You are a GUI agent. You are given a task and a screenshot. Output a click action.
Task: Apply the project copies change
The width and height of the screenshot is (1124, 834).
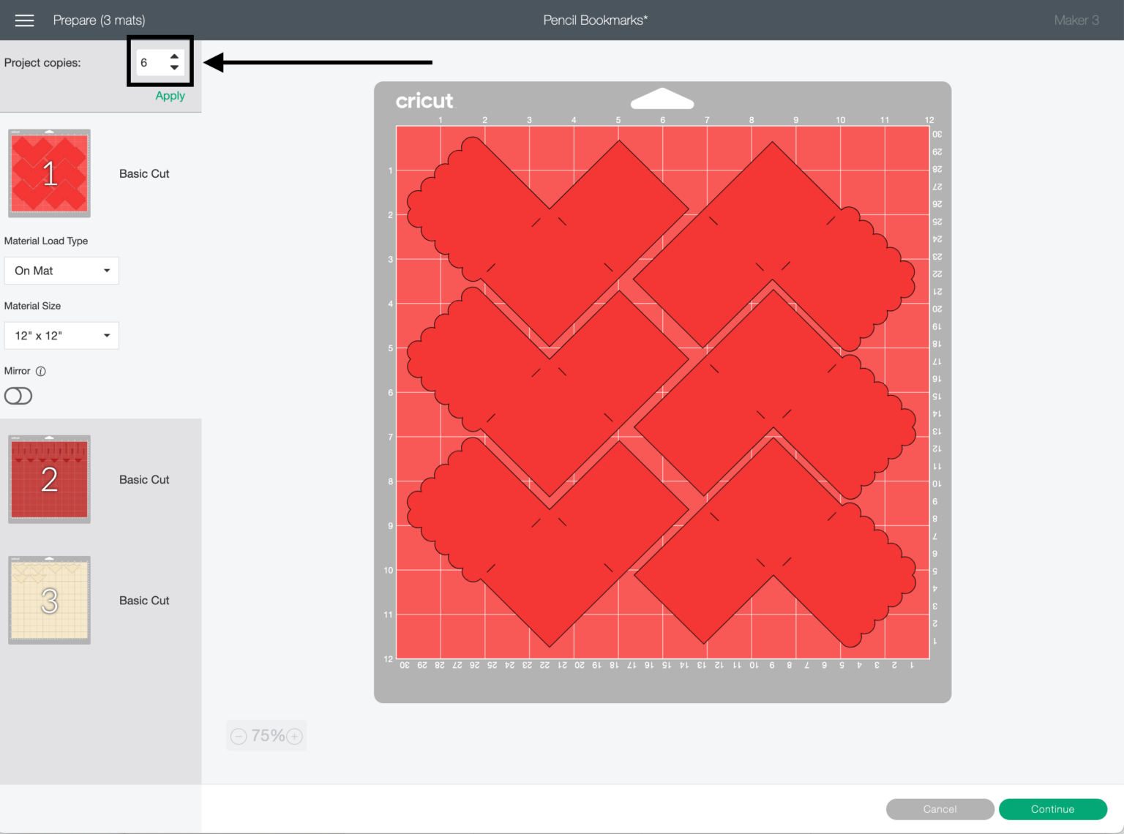[170, 96]
